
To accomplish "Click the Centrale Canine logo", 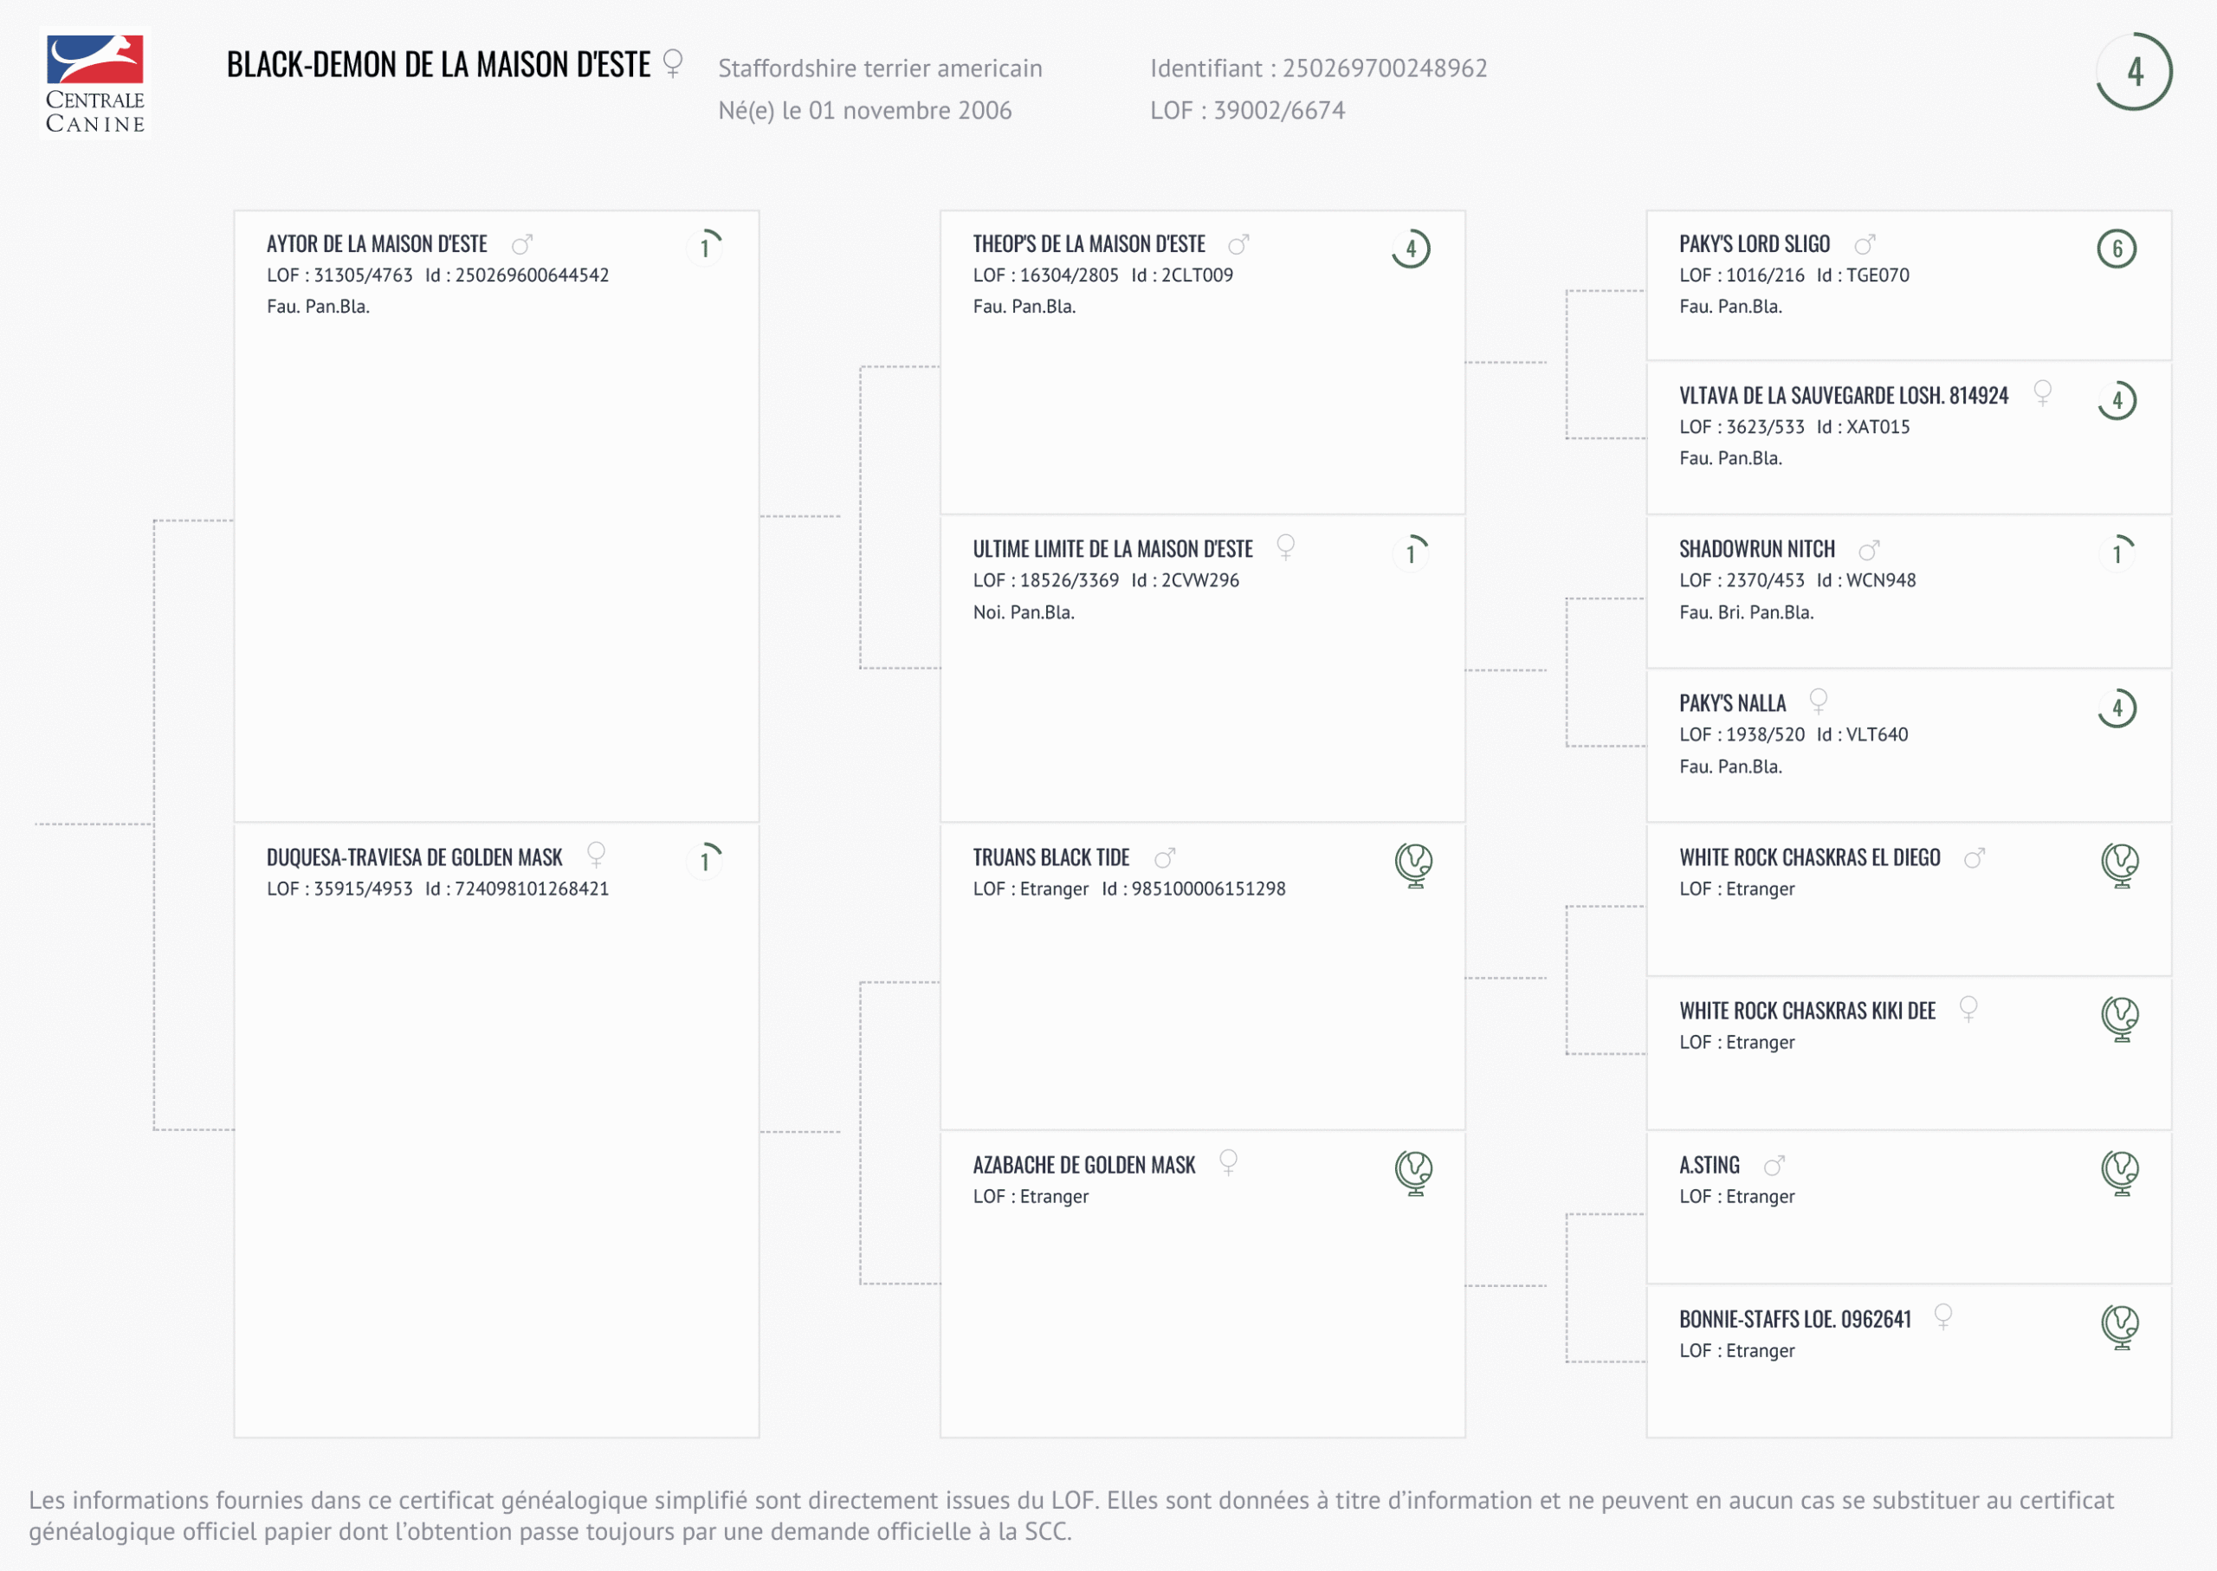I will (x=94, y=84).
